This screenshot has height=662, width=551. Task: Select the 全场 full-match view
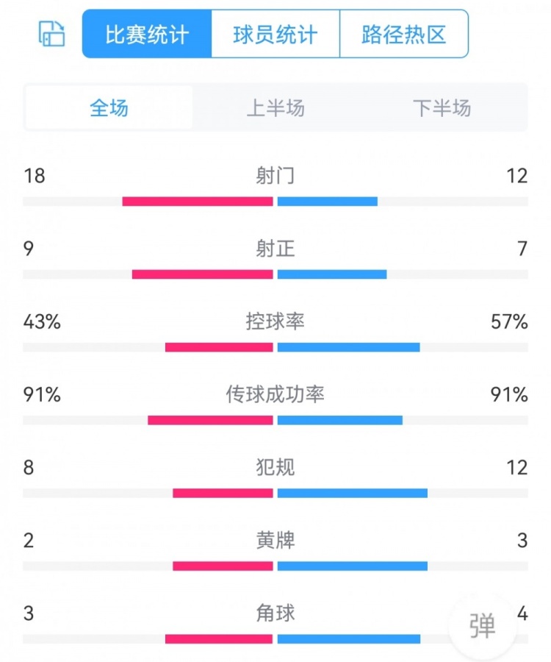point(107,108)
